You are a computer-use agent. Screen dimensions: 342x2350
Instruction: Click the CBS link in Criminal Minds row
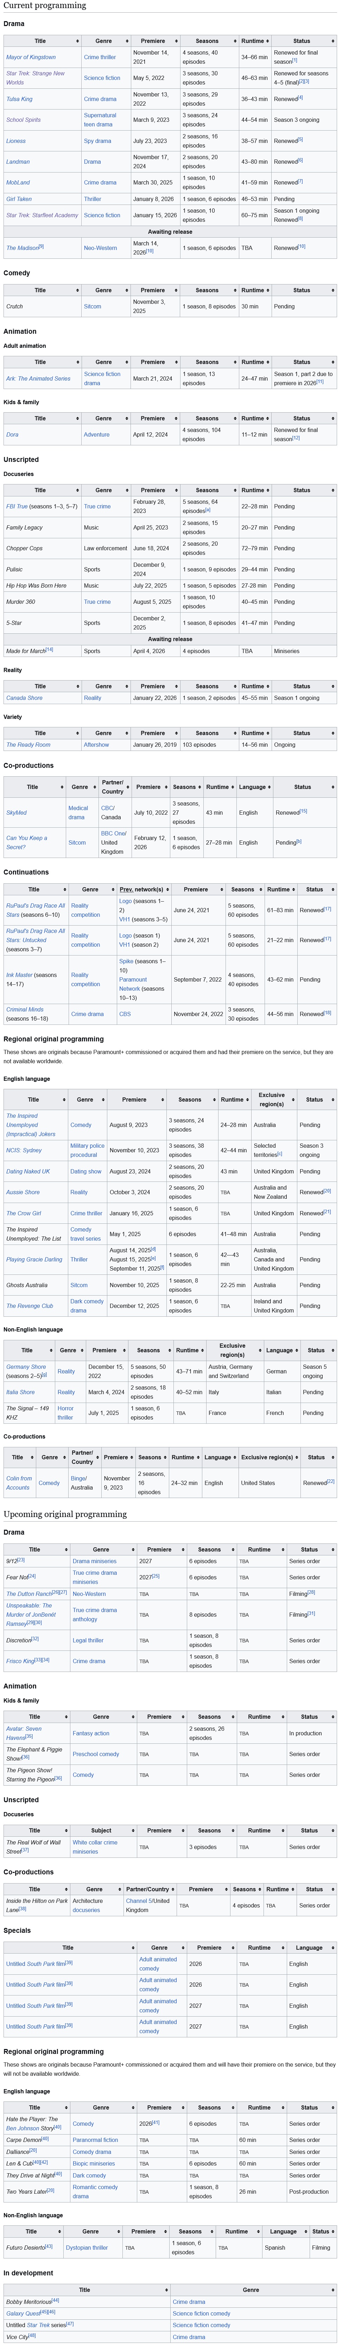point(125,1014)
